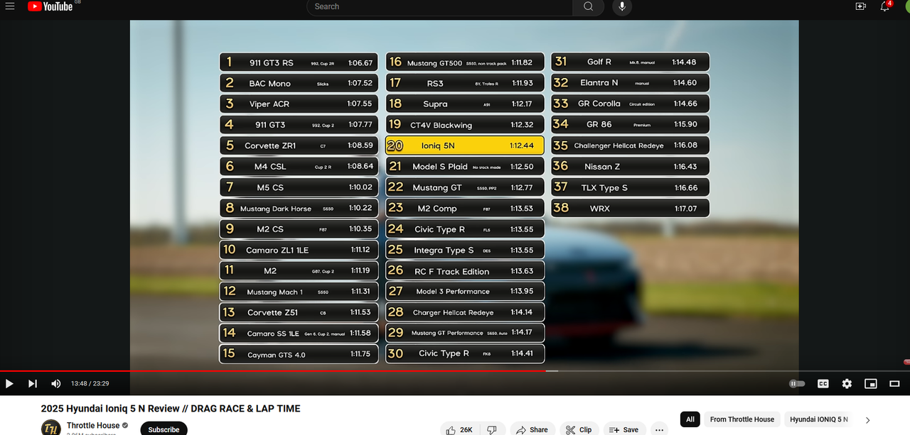Click the Mustang GT500 row

click(465, 62)
